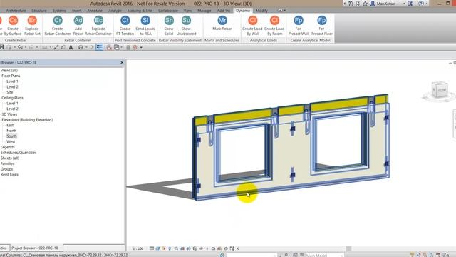Open the Architecture ribbon tab
456x257 pixels.
point(16,11)
